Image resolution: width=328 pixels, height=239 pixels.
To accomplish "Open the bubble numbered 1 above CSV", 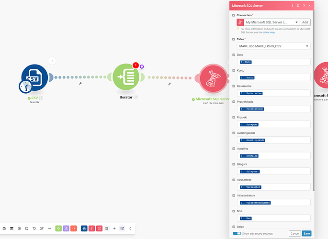I will (52, 61).
